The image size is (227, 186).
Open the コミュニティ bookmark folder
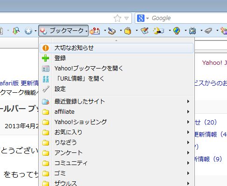coord(117,163)
